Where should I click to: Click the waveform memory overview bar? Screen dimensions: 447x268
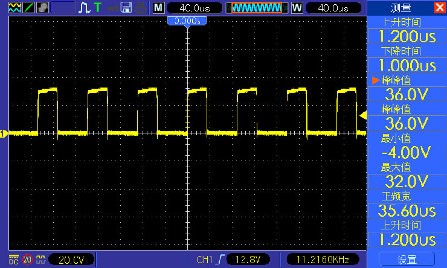click(257, 8)
